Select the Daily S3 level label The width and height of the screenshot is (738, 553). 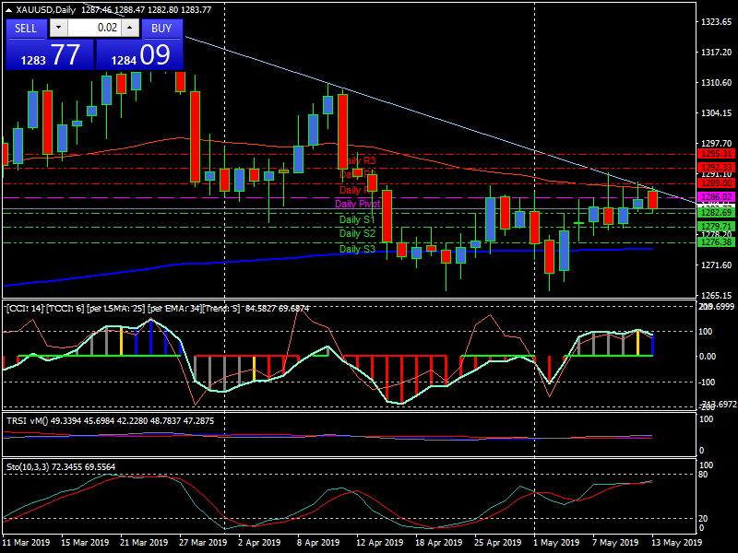tap(357, 250)
